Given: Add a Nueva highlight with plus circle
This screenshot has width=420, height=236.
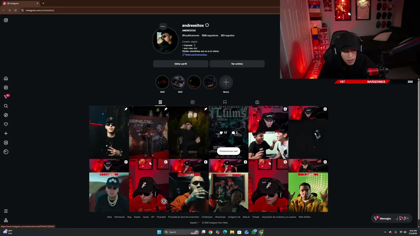Looking at the screenshot, I should [x=226, y=82].
